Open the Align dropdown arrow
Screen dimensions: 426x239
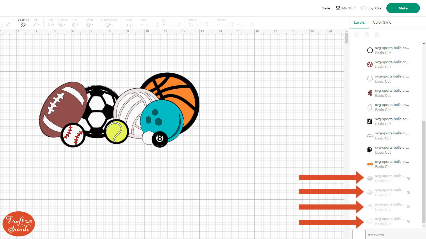coord(54,25)
